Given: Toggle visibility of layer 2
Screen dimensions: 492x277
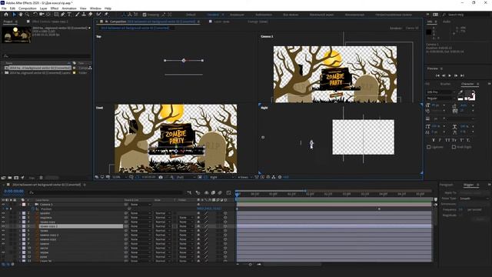Looking at the screenshot, I should [3, 213].
